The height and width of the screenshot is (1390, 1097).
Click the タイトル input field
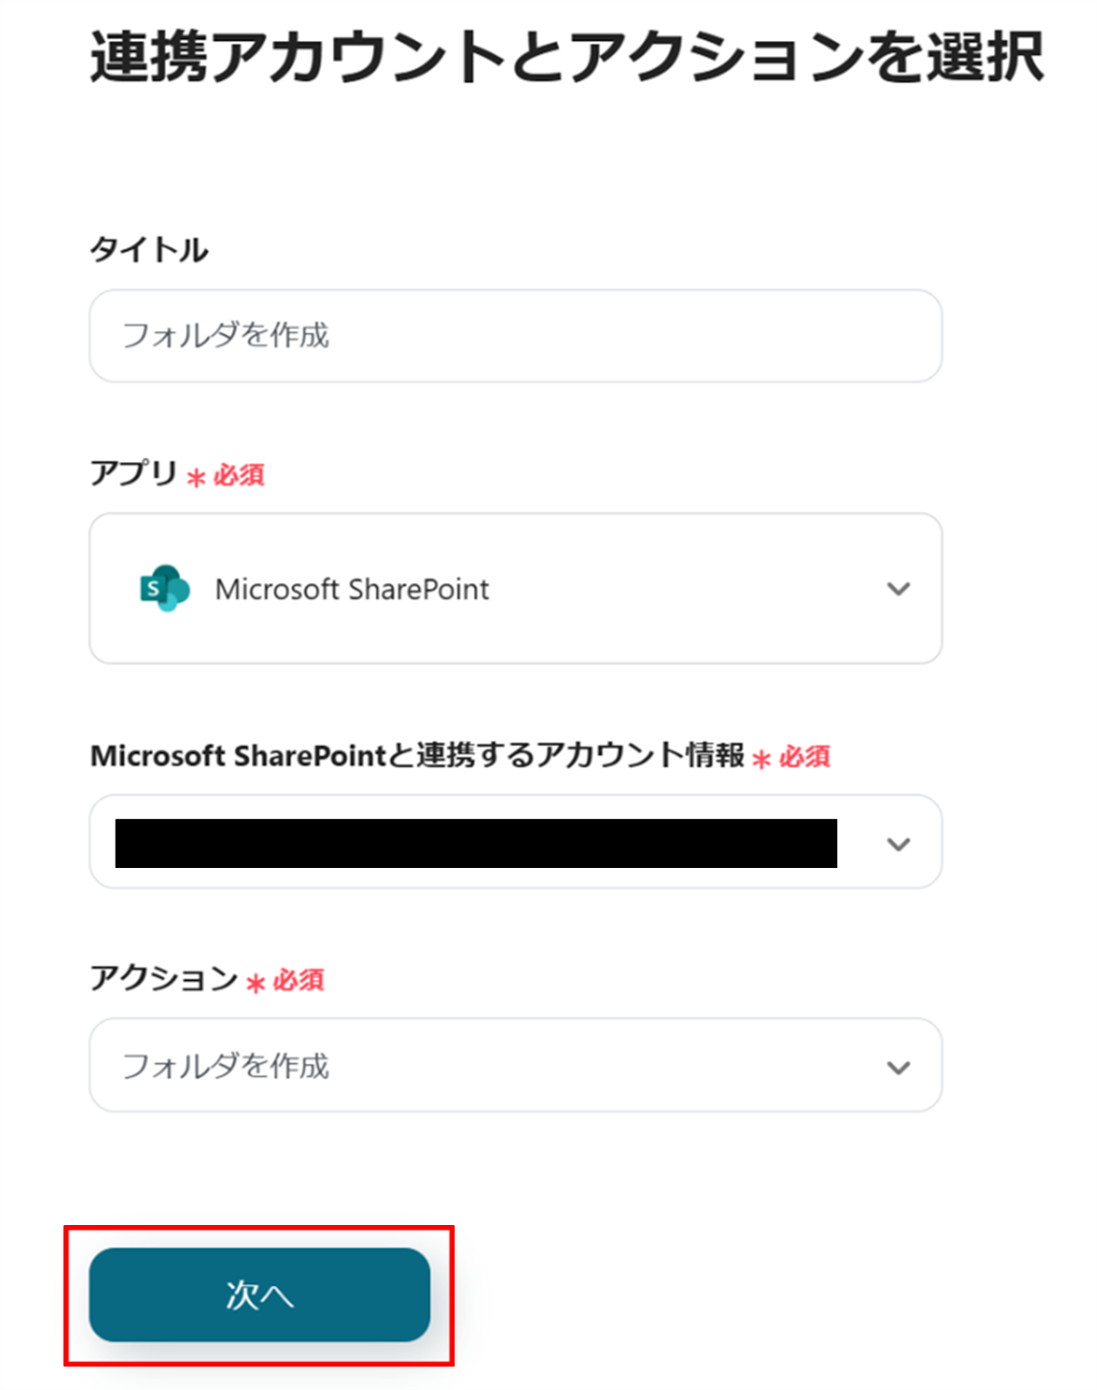pyautogui.click(x=515, y=336)
